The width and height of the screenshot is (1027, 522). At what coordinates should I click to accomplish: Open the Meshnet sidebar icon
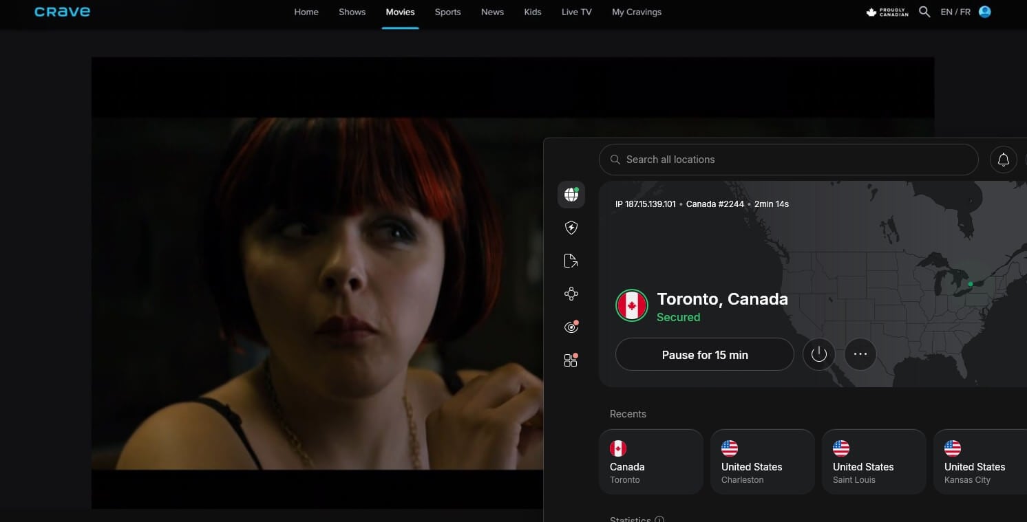pyautogui.click(x=571, y=294)
